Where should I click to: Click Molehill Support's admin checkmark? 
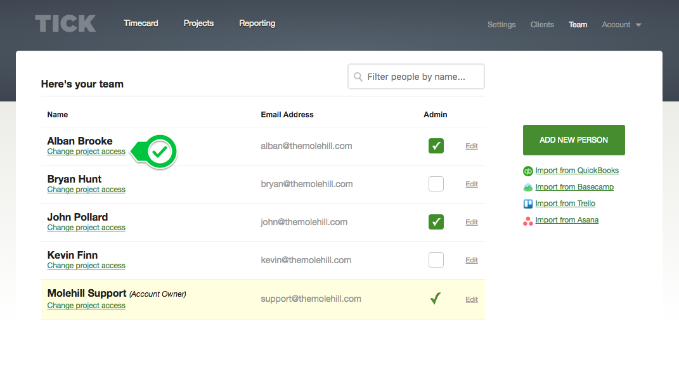pyautogui.click(x=435, y=299)
